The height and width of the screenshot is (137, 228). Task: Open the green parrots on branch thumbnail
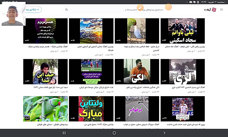click(x=45, y=109)
